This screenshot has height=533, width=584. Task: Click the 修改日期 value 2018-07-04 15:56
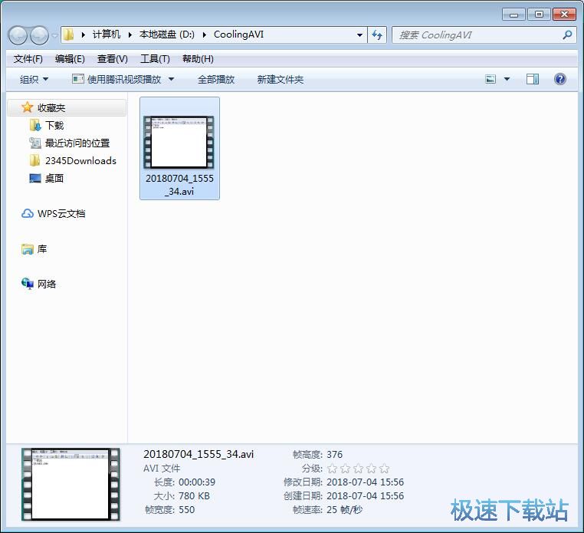click(x=365, y=482)
